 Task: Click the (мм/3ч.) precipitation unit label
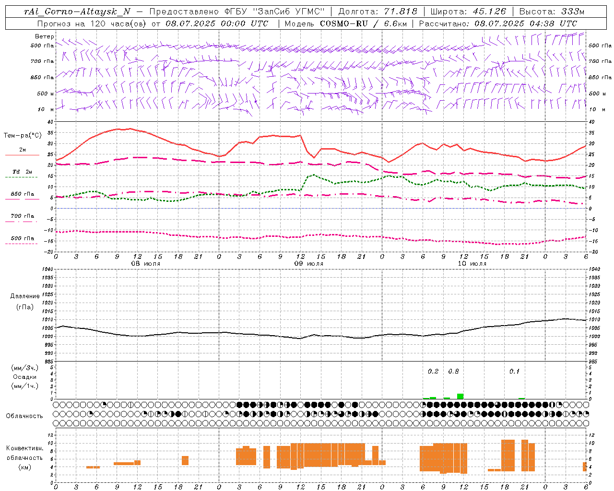point(25,368)
